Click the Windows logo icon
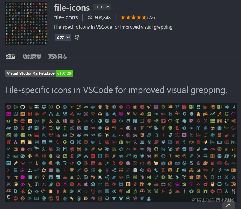 point(65,121)
